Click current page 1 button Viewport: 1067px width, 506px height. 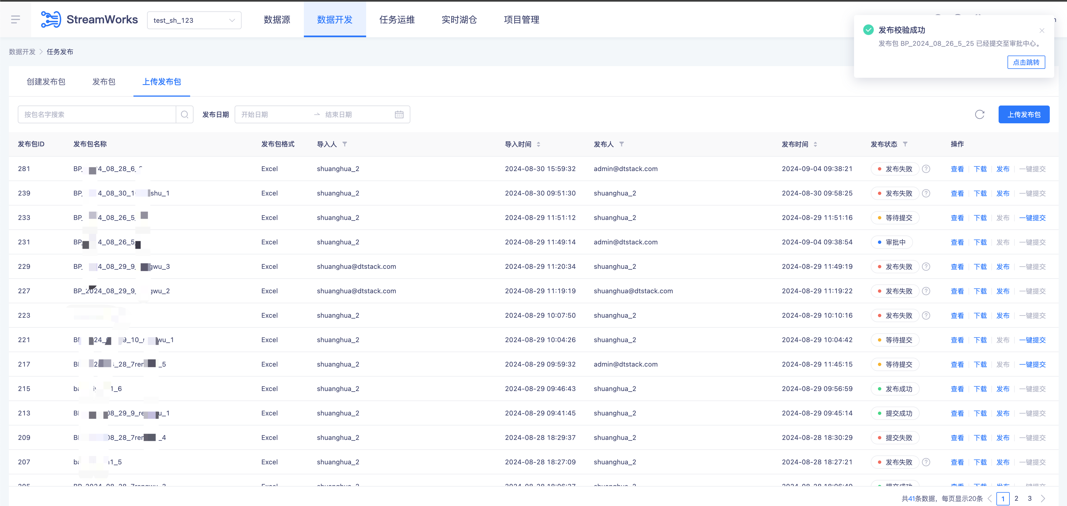(x=1003, y=499)
